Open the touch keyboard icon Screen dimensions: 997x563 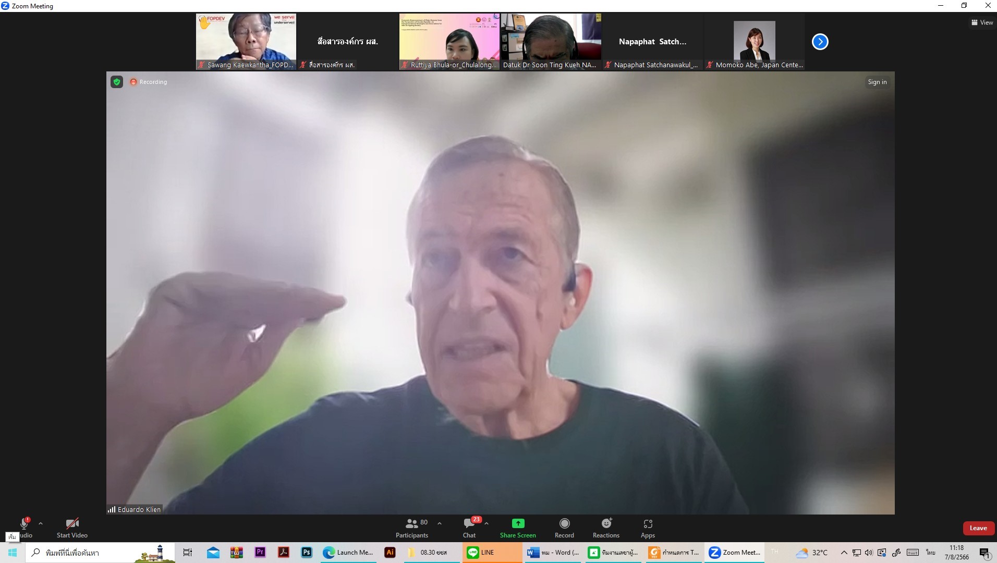pos(913,553)
